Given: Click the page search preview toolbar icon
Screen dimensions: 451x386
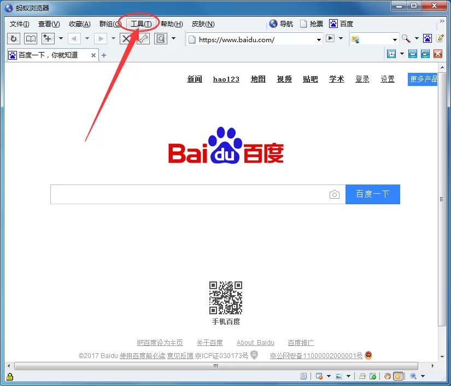Looking at the screenshot, I should [161, 38].
